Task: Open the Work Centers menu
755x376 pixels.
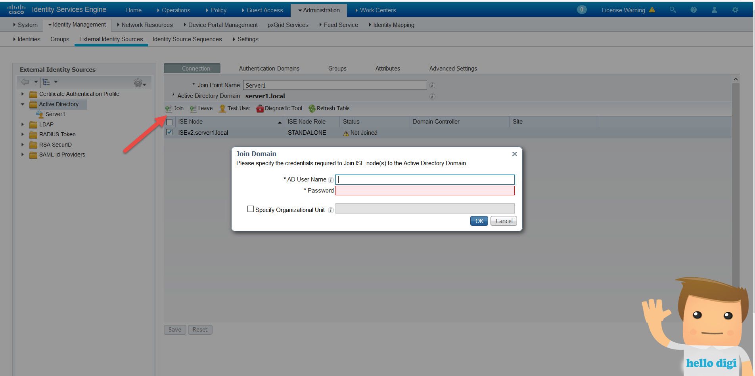Action: tap(376, 10)
